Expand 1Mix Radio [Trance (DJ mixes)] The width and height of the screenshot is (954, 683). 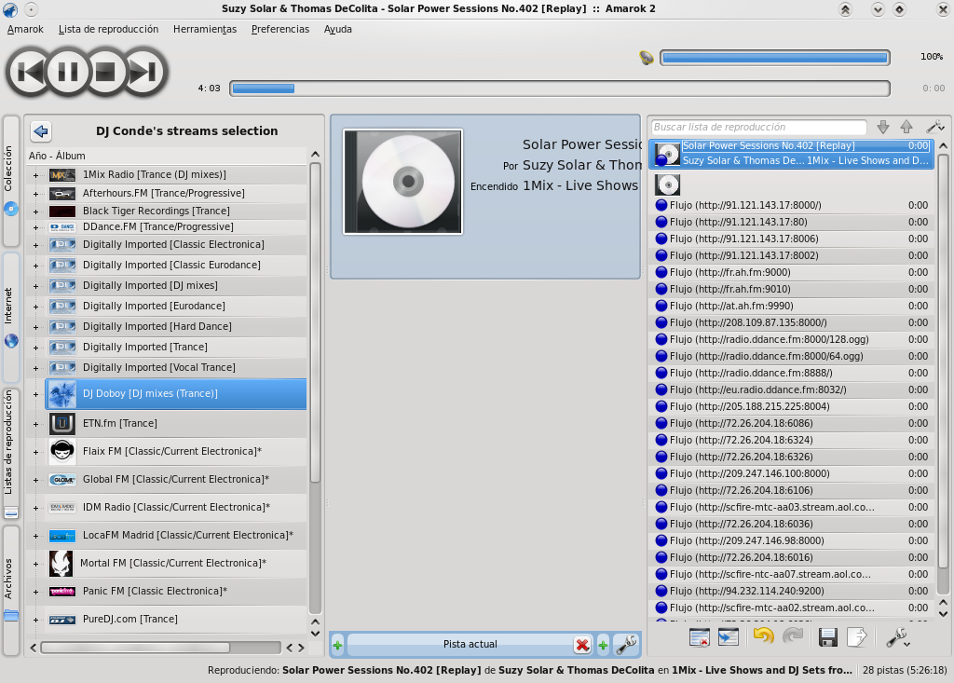coord(36,175)
